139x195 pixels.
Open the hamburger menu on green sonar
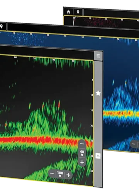pos(98,56)
